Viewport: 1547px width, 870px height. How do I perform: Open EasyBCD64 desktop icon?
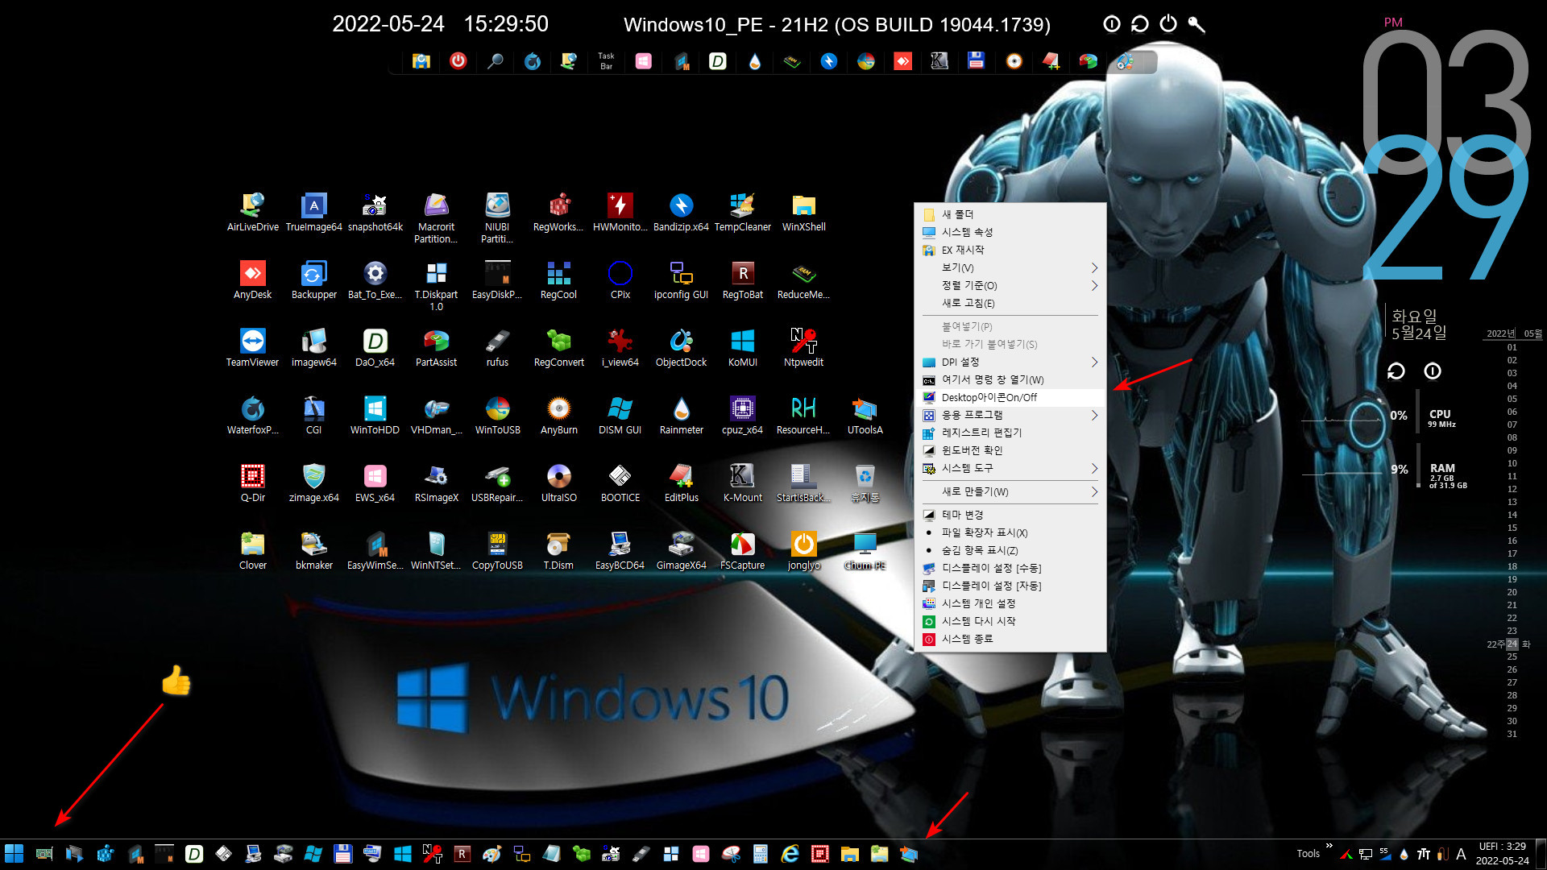click(620, 550)
